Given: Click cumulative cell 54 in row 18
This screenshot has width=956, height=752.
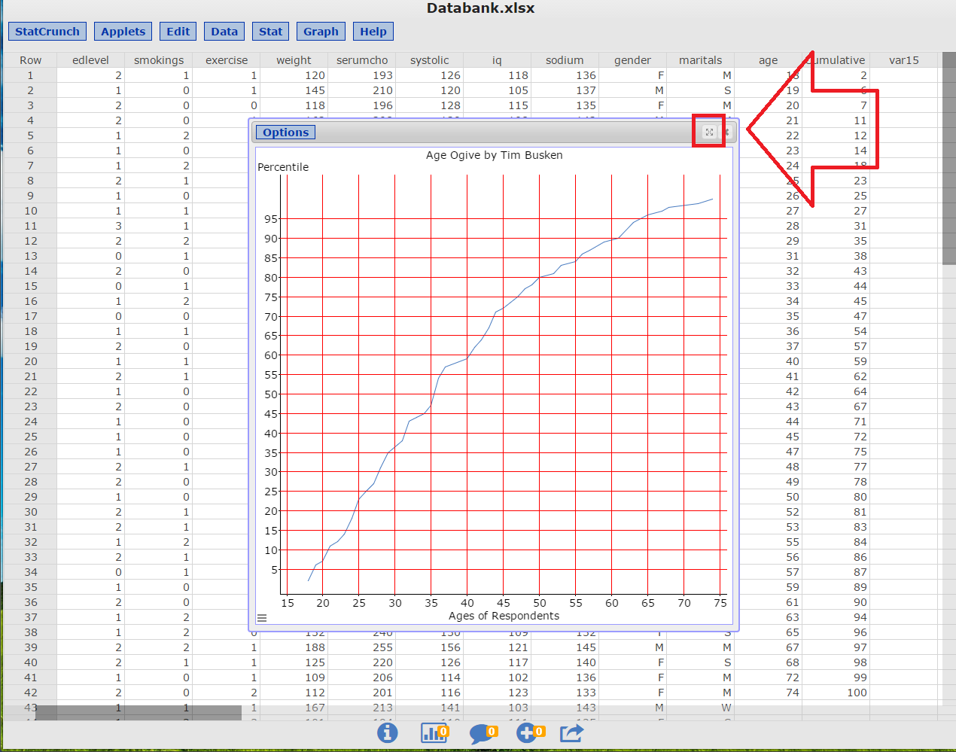Looking at the screenshot, I should click(x=836, y=331).
